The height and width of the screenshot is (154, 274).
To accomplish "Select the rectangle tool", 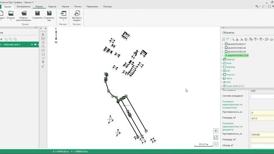I will pos(43,54).
